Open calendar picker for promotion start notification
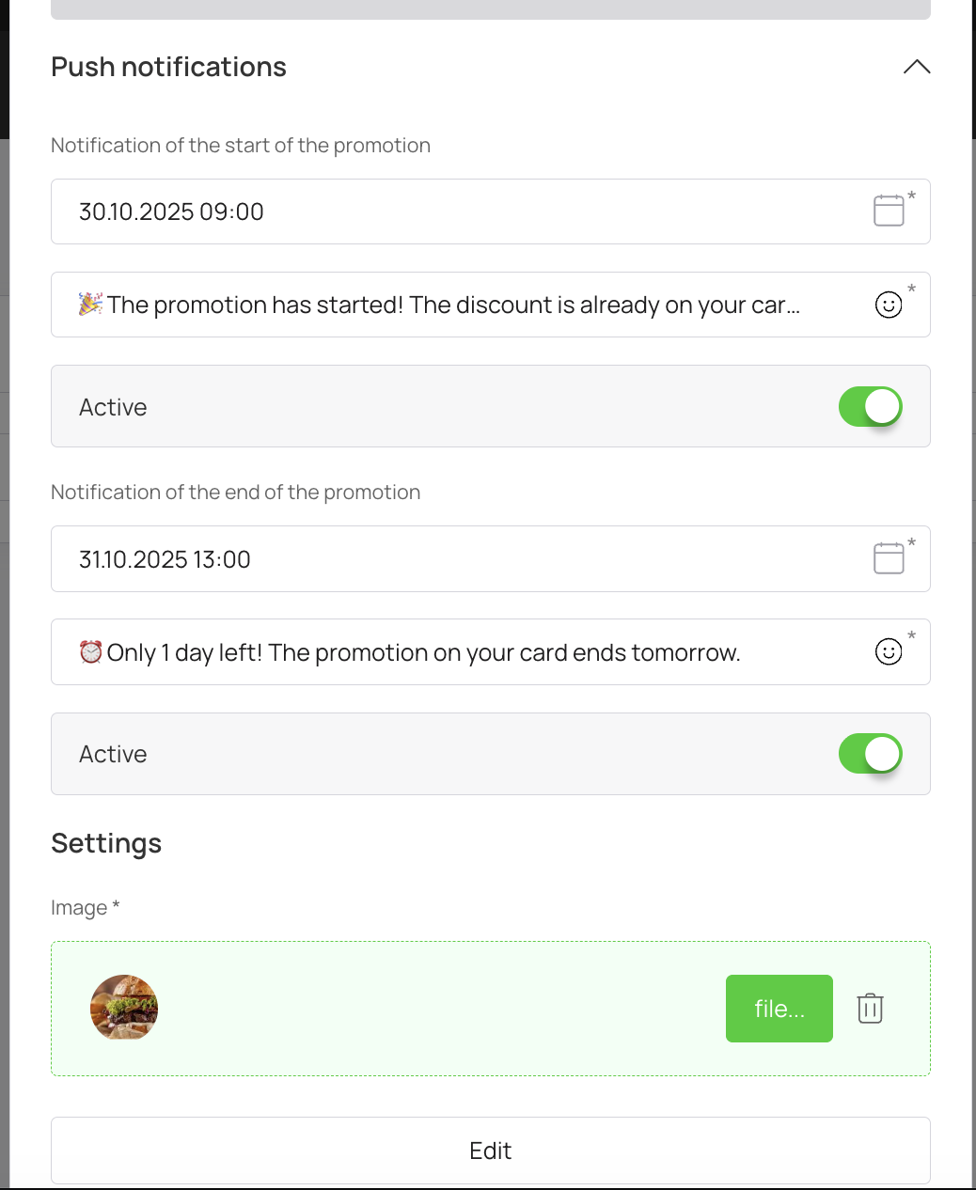Viewport: 976px width, 1190px height. [889, 211]
